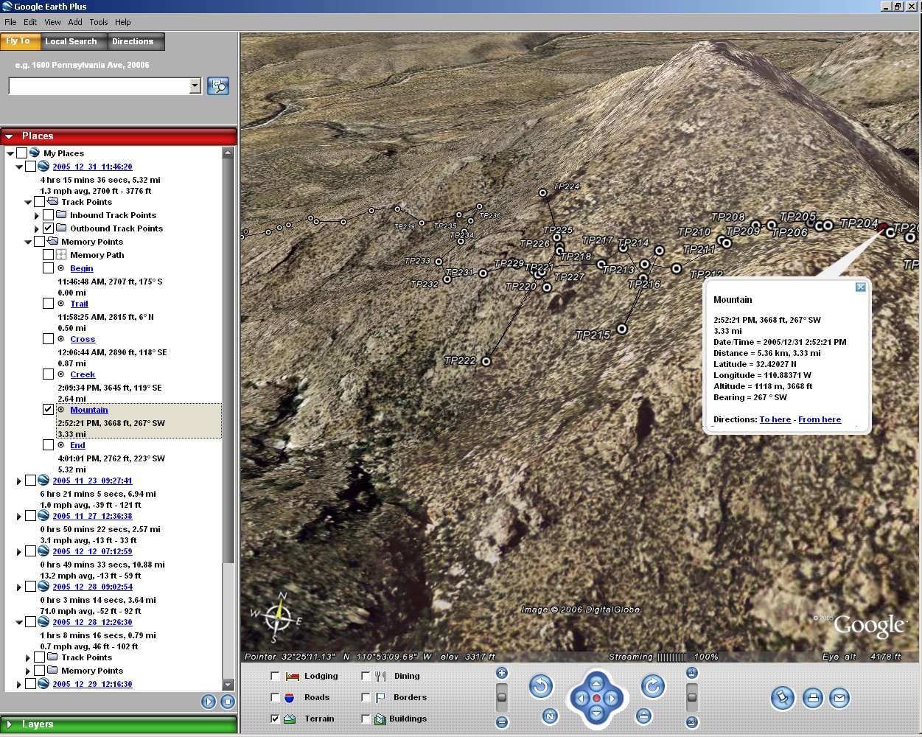Open the Edit menu
Viewport: 922px width, 737px height.
(x=30, y=22)
